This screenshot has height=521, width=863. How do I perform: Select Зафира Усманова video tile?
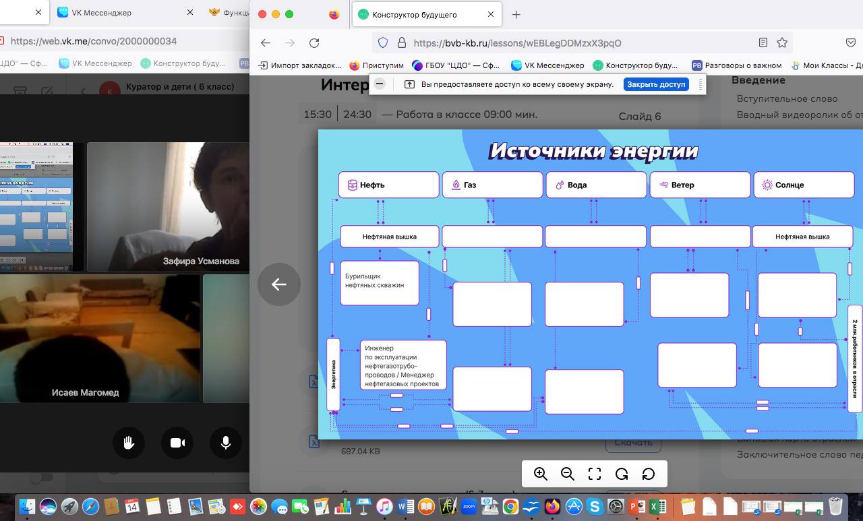[167, 206]
